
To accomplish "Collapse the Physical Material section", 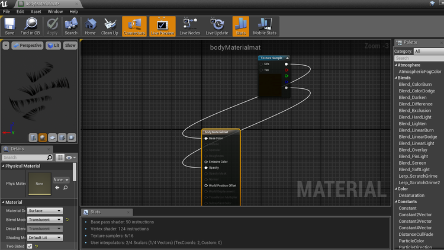I will pyautogui.click(x=3, y=166).
